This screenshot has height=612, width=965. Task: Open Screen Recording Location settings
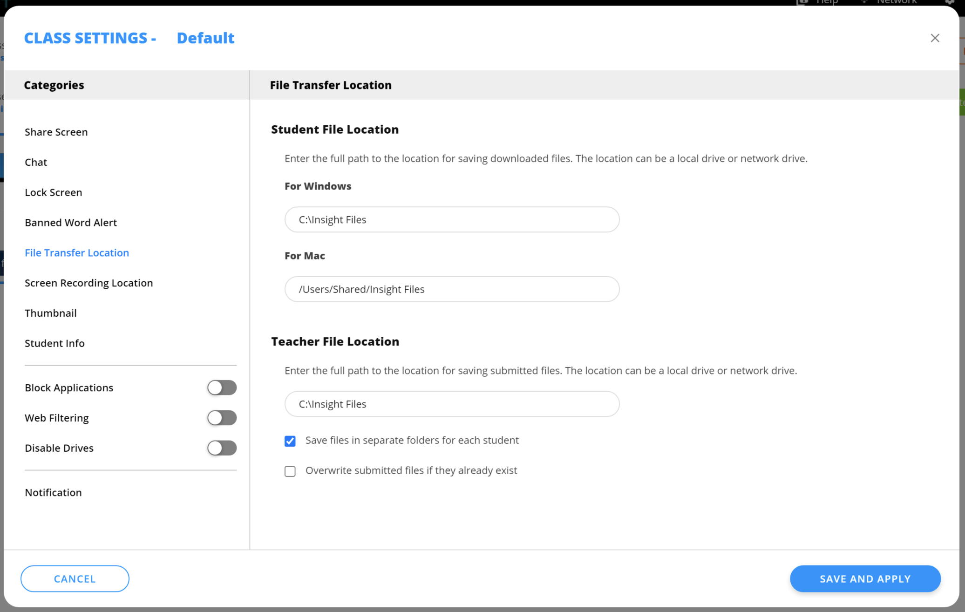[88, 283]
